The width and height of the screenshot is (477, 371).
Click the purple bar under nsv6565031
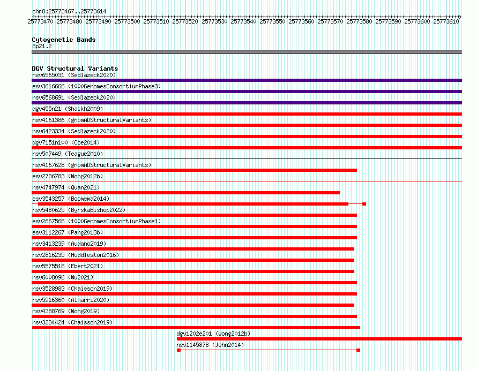point(247,80)
